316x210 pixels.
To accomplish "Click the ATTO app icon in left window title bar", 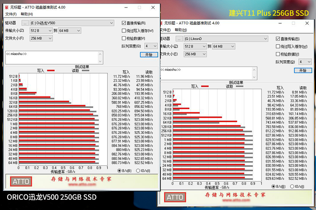I will point(7,7).
